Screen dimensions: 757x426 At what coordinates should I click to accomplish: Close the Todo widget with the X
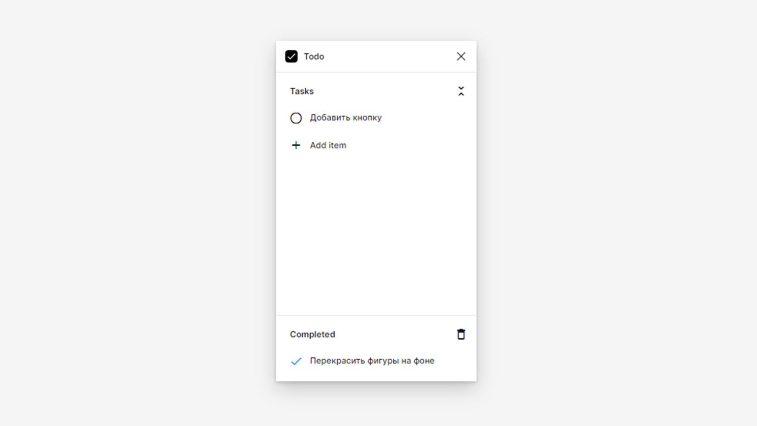[461, 57]
